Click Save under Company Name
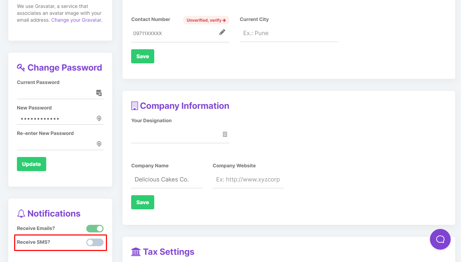Viewport: 461px width, 262px height. pos(143,202)
